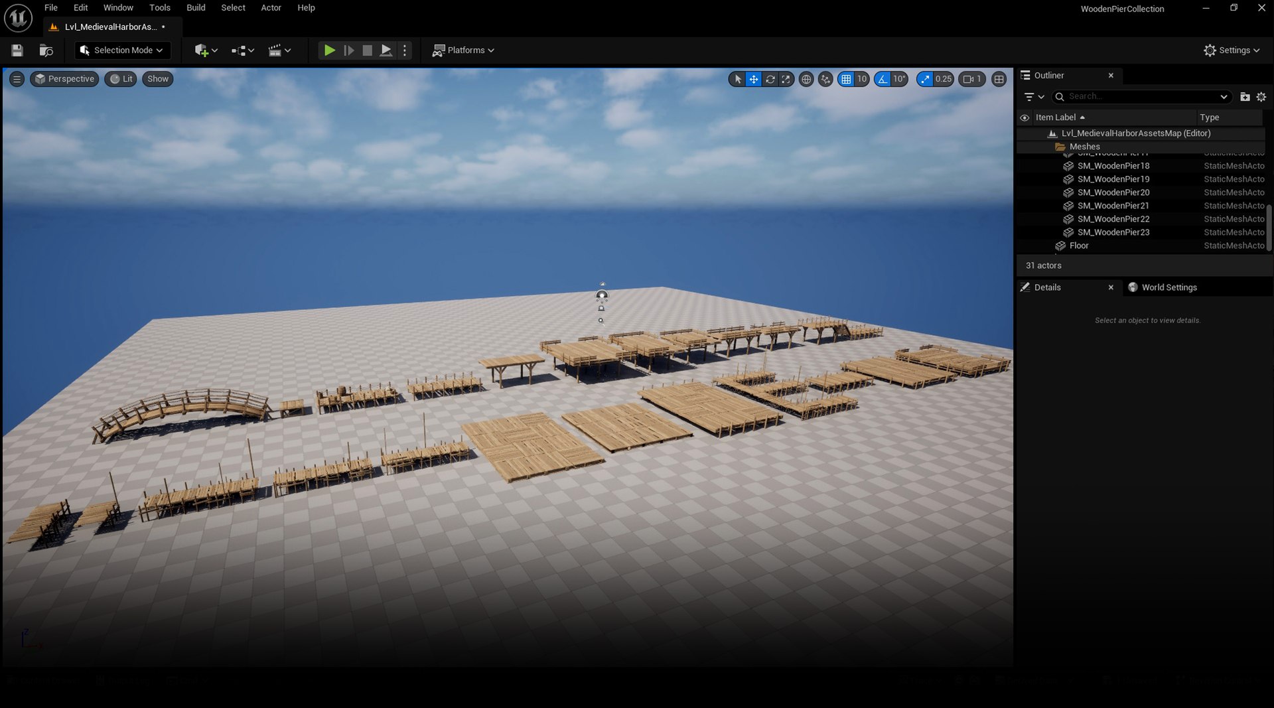Open the Platforms menu
This screenshot has height=708, width=1274.
point(463,50)
